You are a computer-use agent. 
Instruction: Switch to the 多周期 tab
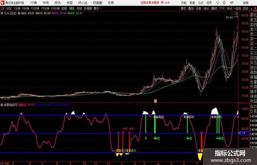coord(88,8)
